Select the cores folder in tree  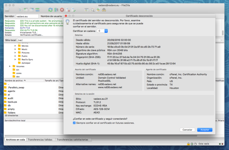[19, 73]
